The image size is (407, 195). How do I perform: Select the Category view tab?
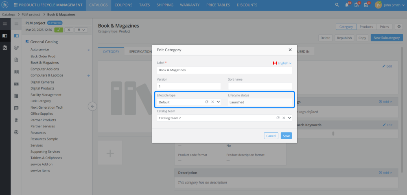(x=346, y=27)
